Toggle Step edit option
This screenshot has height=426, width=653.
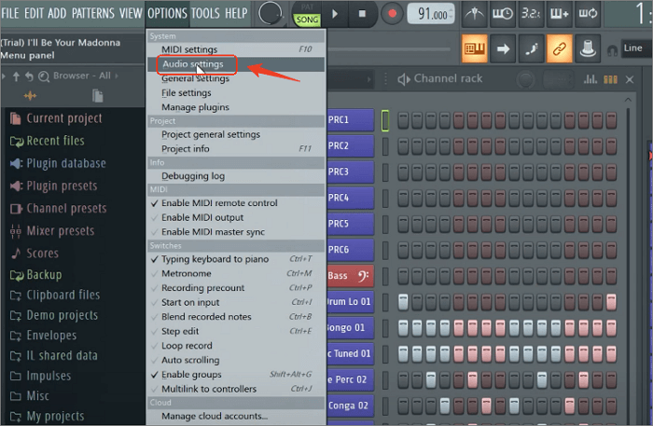coord(236,332)
